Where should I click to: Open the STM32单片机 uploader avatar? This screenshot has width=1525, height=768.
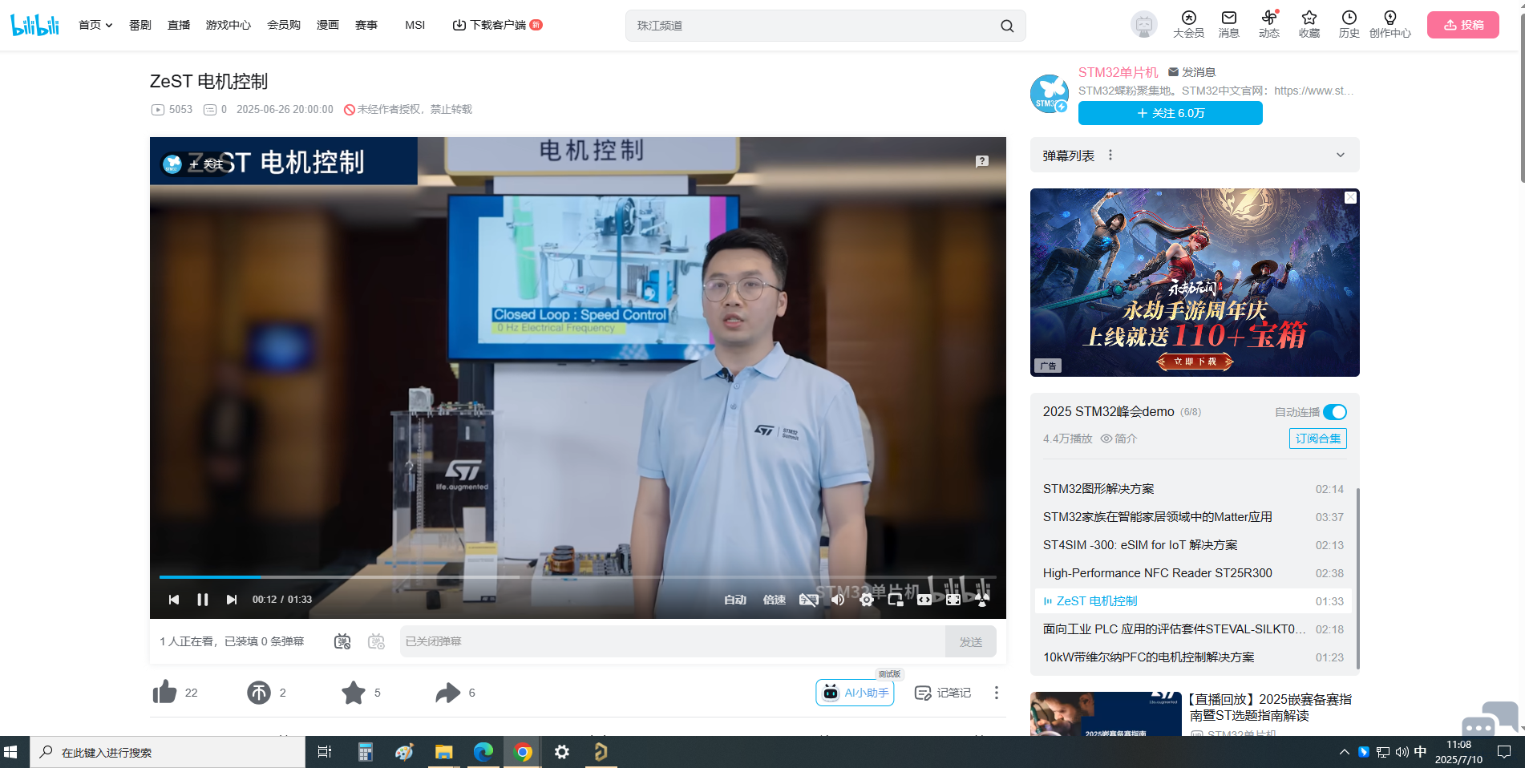click(1050, 93)
